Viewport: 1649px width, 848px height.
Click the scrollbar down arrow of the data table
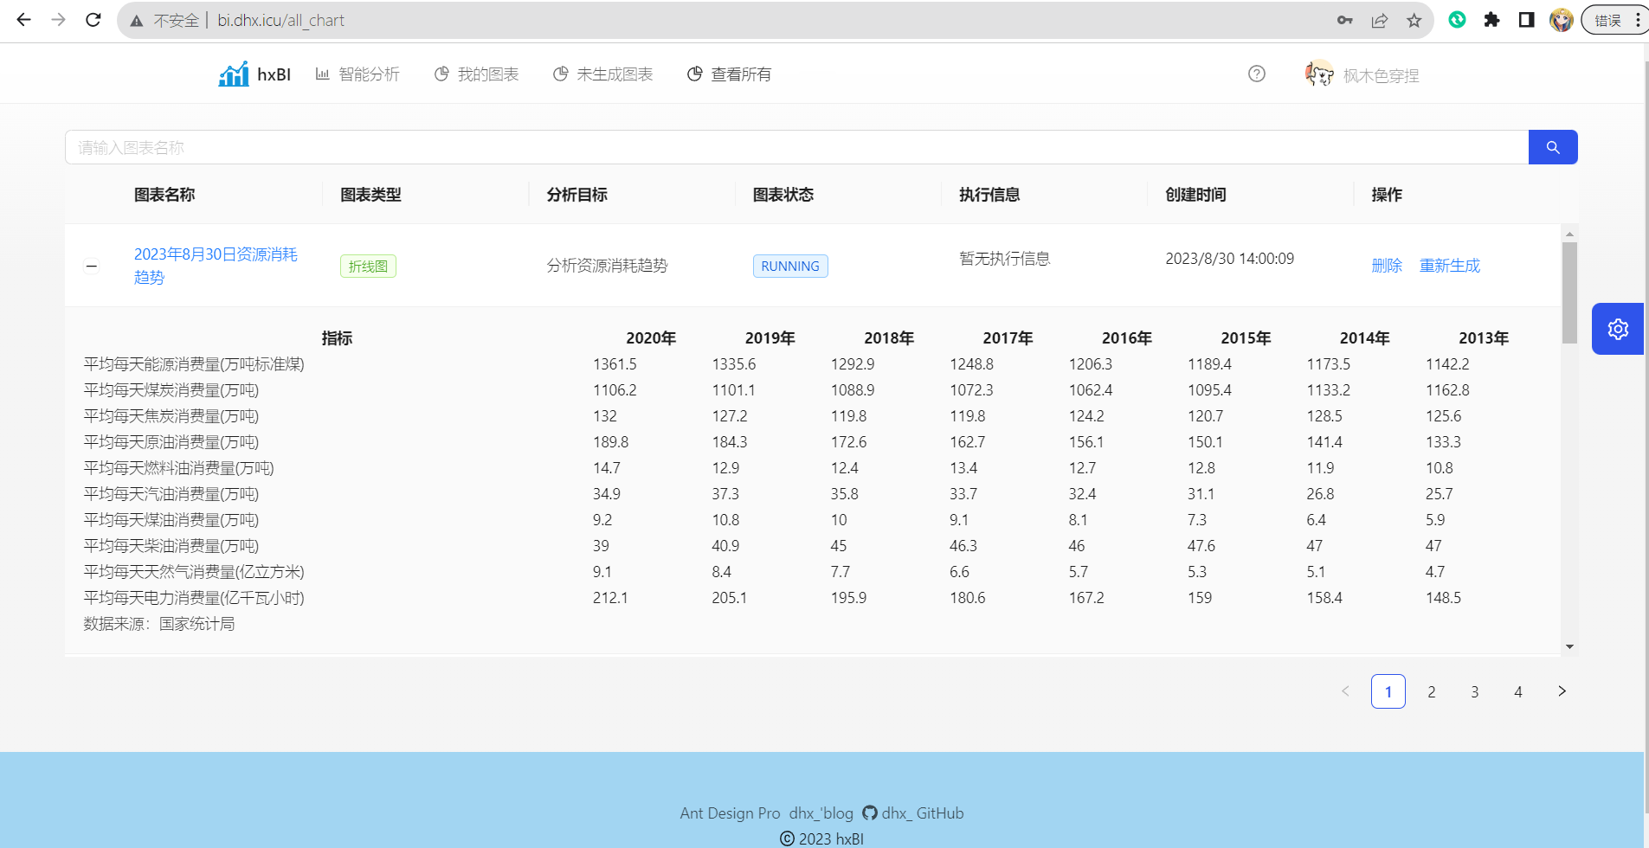click(1568, 646)
